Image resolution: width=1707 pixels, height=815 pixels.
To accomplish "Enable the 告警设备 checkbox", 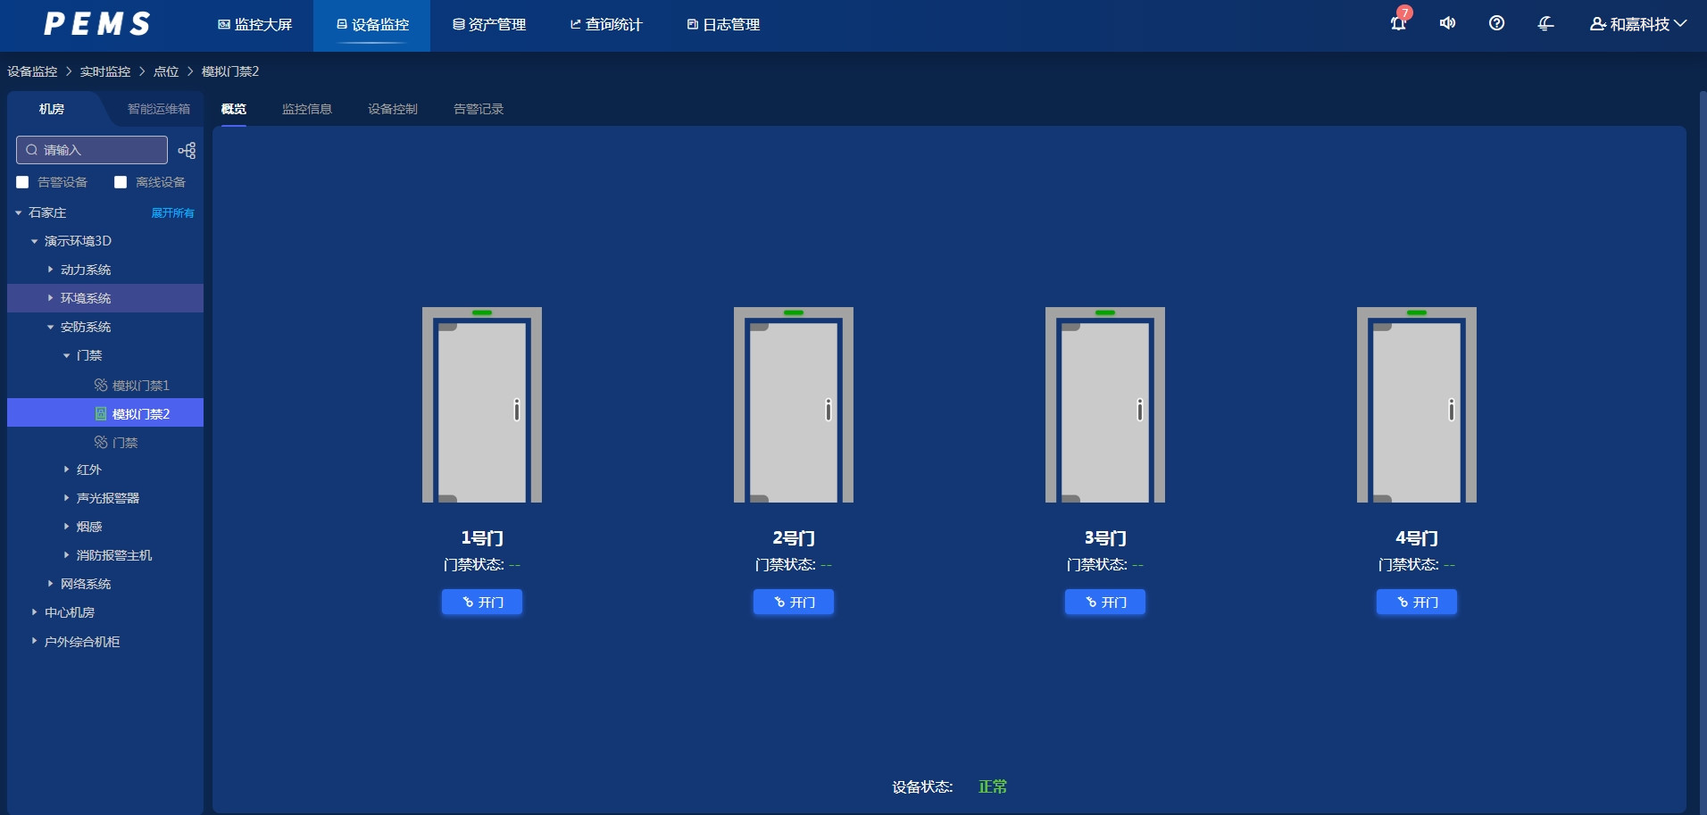I will (21, 181).
